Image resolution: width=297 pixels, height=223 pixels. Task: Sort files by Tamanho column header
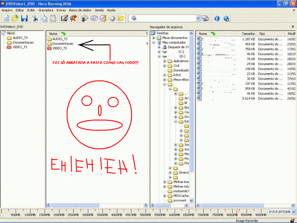coord(248,34)
